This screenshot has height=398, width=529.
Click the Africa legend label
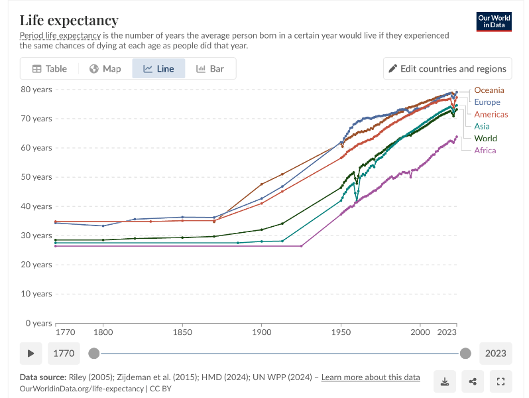click(485, 151)
